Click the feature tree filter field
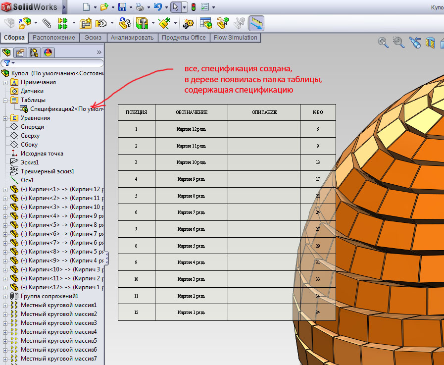The image size is (444, 365). click(54, 63)
